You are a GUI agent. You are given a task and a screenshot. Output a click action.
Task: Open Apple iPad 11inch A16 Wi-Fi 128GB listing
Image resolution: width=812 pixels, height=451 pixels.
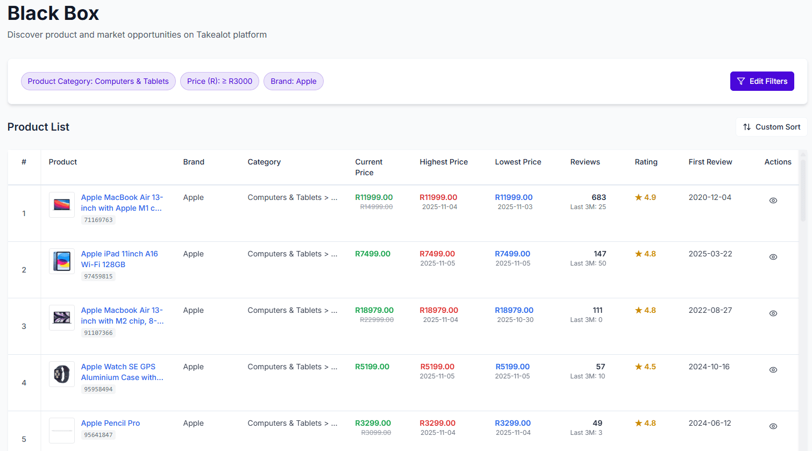pyautogui.click(x=119, y=259)
